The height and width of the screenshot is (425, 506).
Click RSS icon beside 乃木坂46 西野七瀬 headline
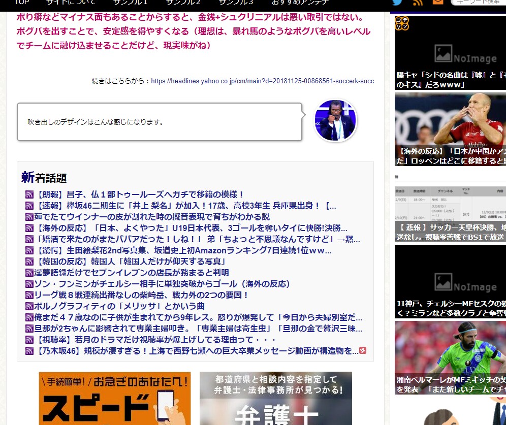29,351
